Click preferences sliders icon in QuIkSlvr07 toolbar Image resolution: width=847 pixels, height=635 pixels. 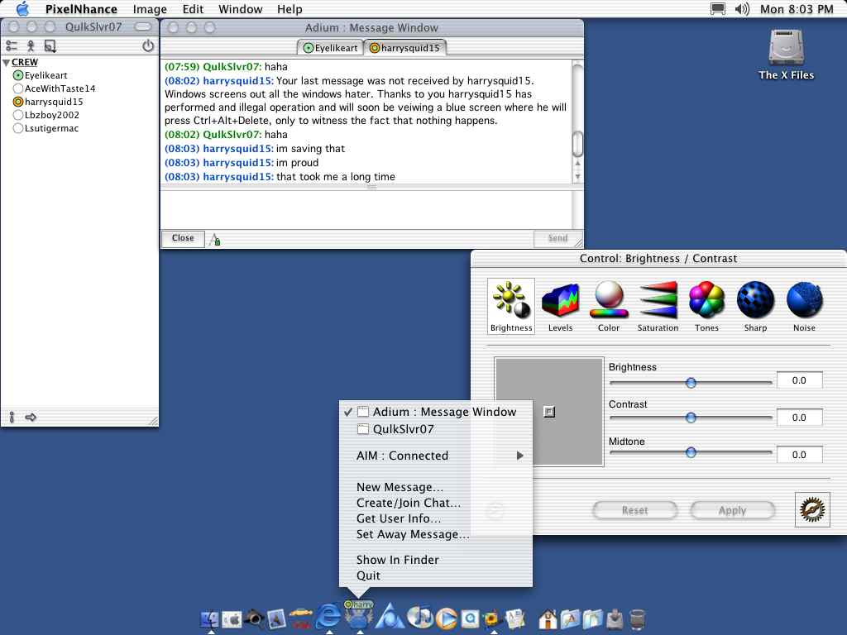click(x=12, y=46)
